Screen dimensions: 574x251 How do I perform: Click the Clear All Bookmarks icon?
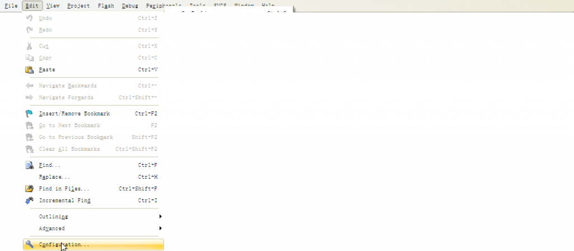coord(30,149)
